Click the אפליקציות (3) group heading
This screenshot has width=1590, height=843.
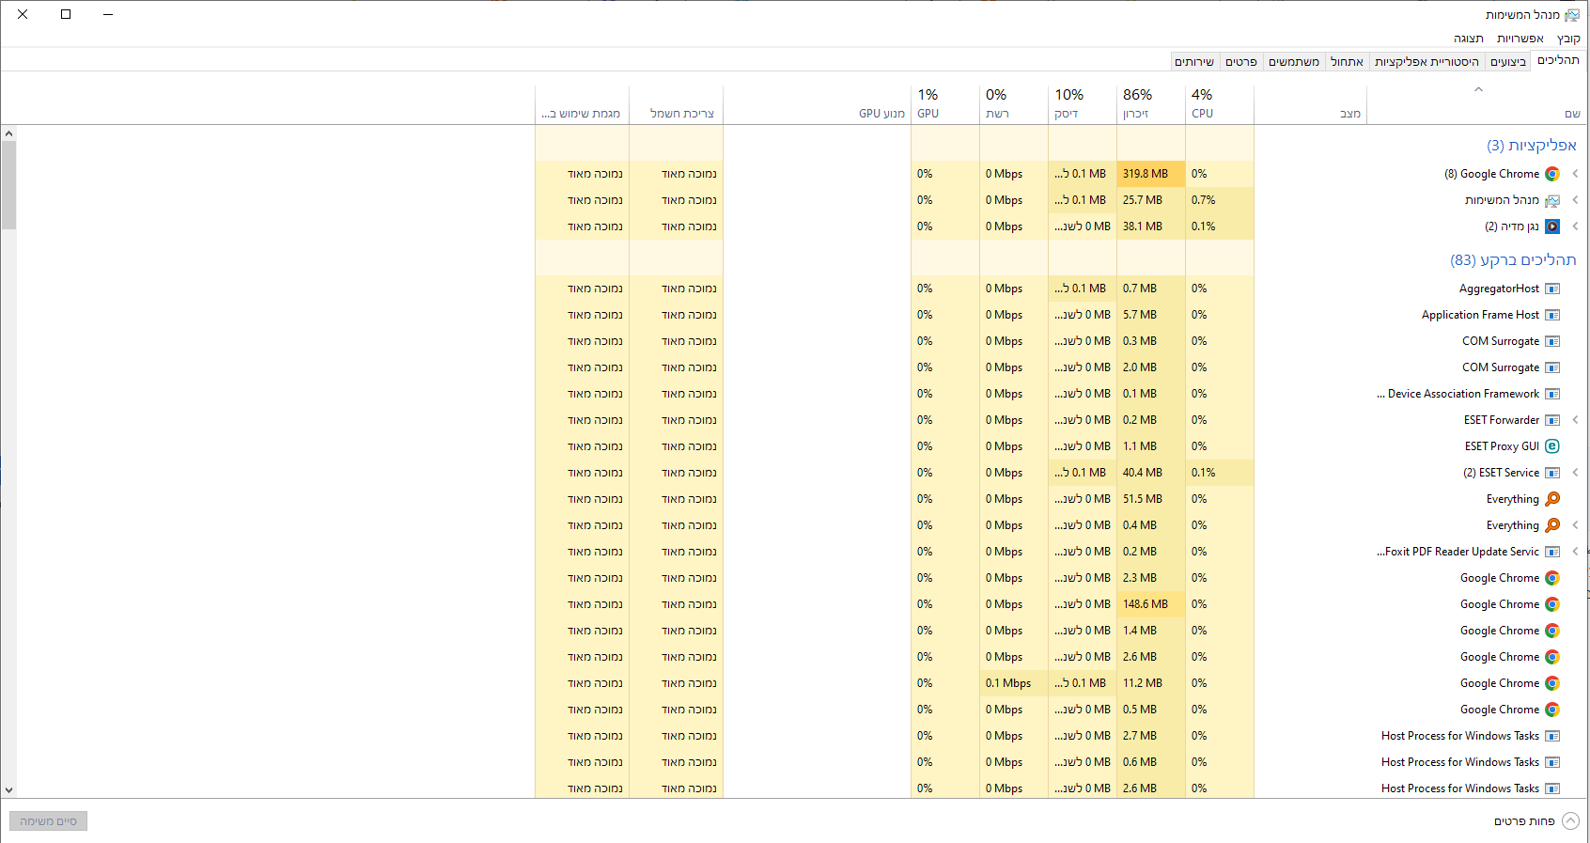(1532, 146)
